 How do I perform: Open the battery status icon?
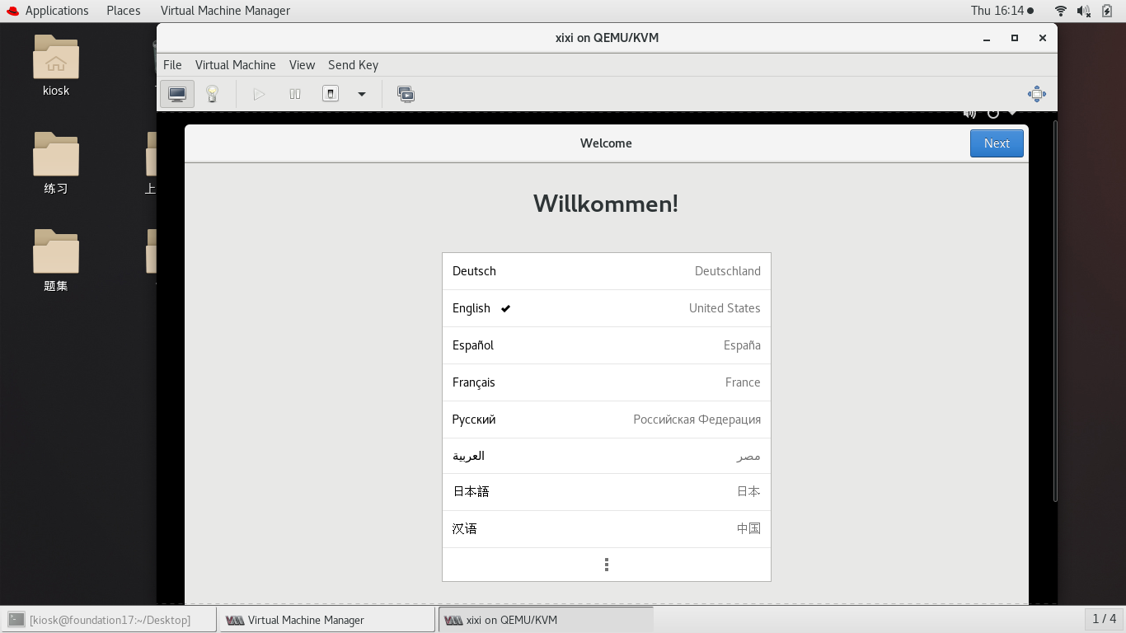click(x=1106, y=11)
